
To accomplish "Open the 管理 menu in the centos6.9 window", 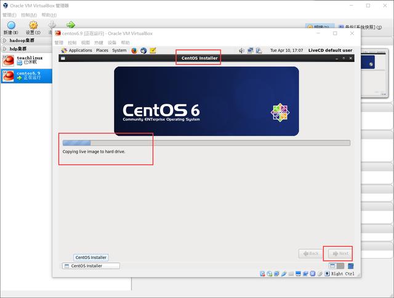I will click(59, 43).
